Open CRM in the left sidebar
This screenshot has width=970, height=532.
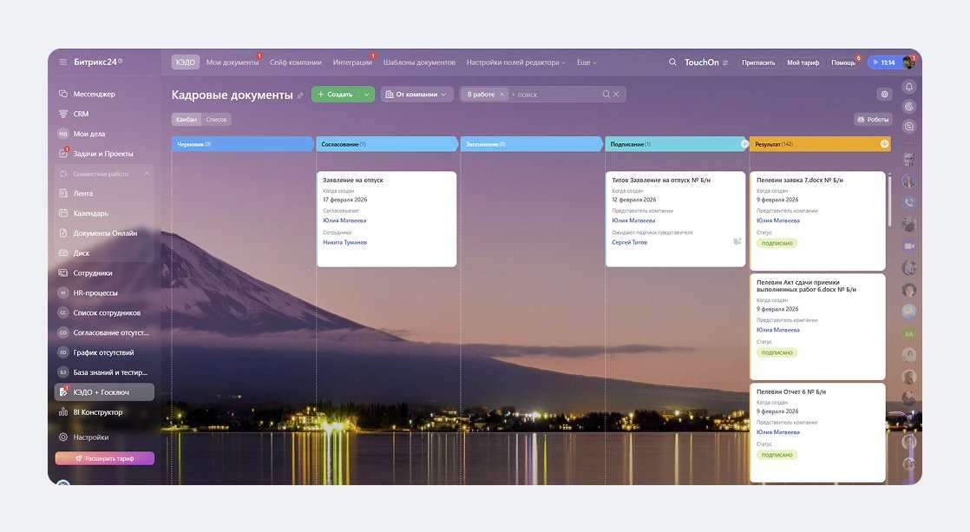pos(81,114)
